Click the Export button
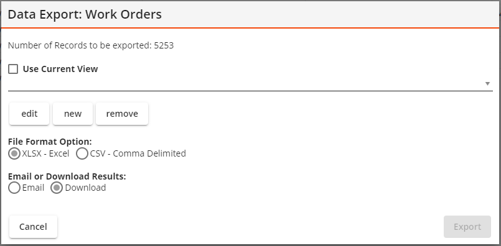This screenshot has width=501, height=246. point(467,227)
